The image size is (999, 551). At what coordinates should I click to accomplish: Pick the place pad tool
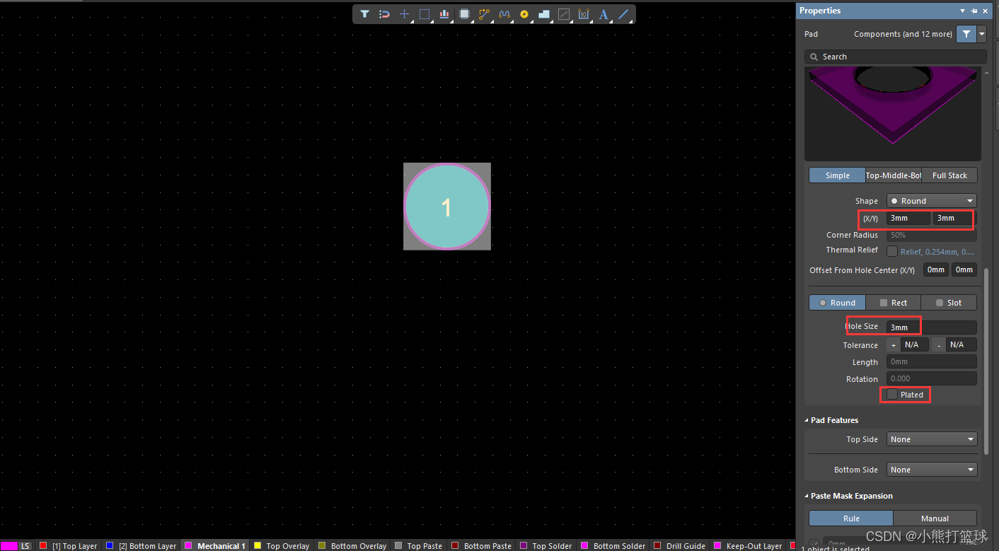[x=524, y=14]
